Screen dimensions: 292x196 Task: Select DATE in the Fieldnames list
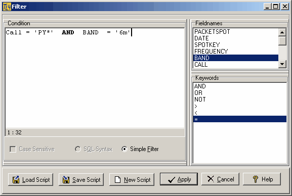pos(236,38)
